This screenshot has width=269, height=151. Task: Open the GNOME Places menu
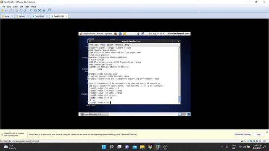click(x=100, y=34)
